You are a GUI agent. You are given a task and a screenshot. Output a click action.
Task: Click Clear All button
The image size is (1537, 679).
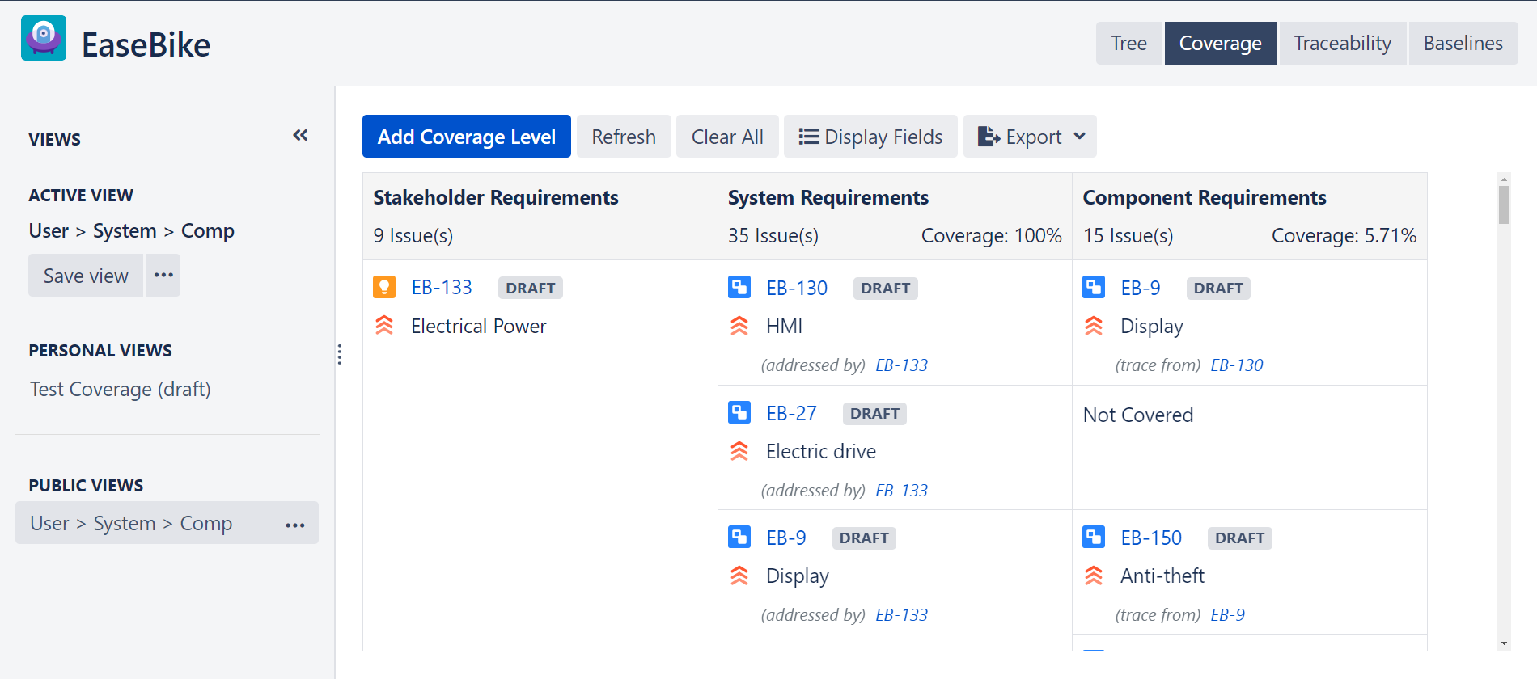[x=727, y=137]
